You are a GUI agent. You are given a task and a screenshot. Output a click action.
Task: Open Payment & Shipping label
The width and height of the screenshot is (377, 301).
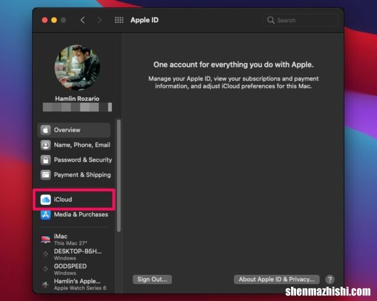click(82, 175)
